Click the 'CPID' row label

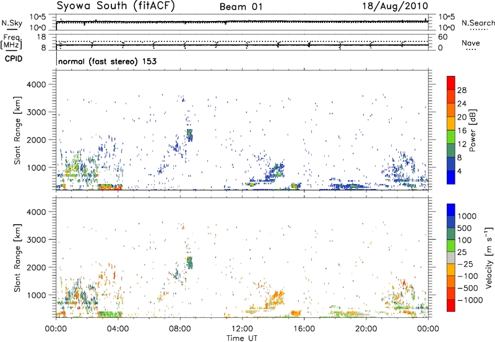[x=14, y=59]
